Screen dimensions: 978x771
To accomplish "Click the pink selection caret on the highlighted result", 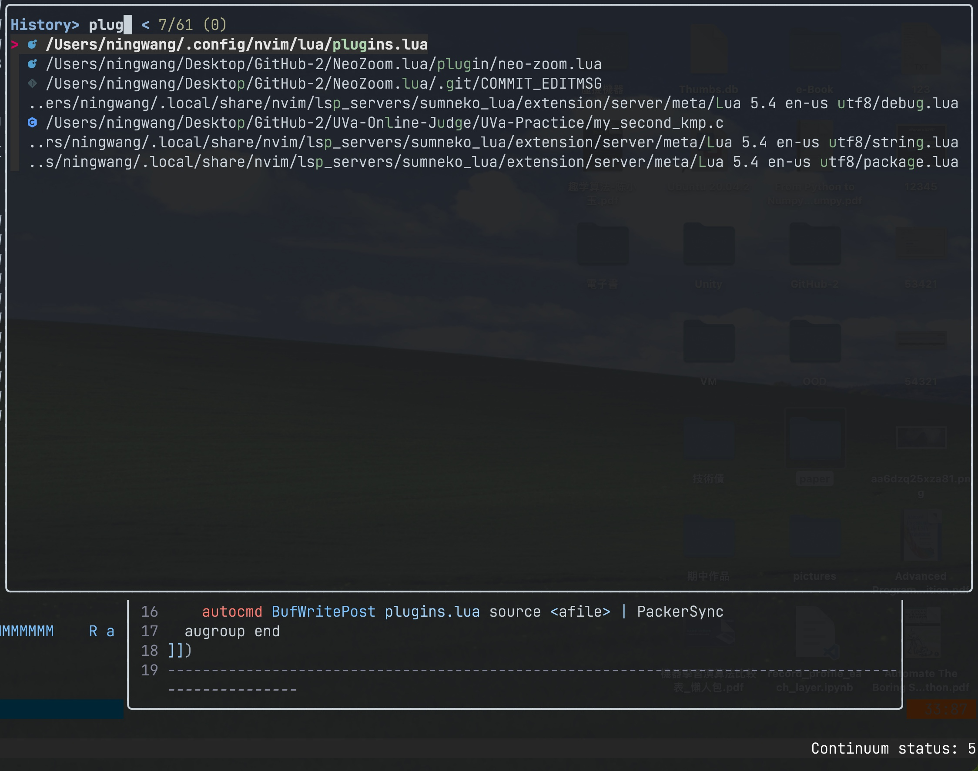I will click(15, 44).
